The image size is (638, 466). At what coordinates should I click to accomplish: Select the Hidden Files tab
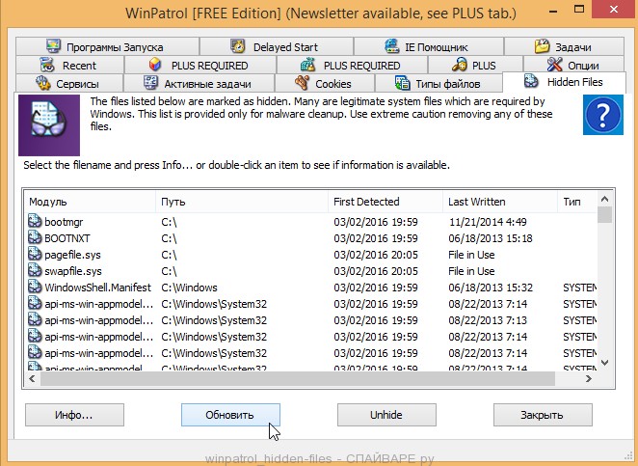click(564, 82)
